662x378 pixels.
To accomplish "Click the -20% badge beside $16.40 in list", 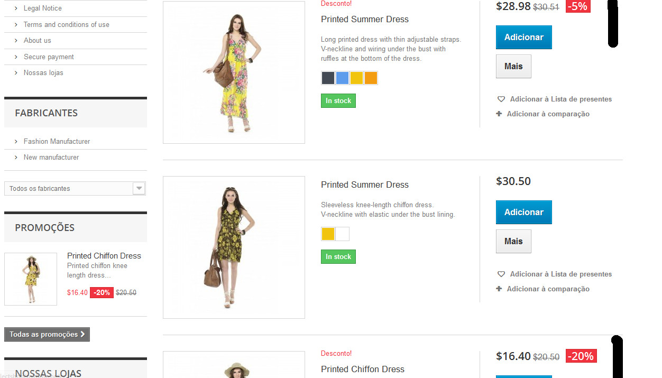I will tap(581, 356).
